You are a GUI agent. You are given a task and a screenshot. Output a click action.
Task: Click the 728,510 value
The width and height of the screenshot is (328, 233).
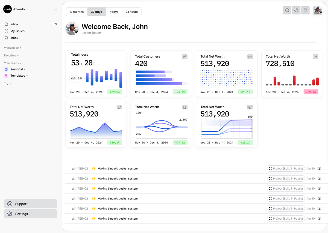coord(280,64)
